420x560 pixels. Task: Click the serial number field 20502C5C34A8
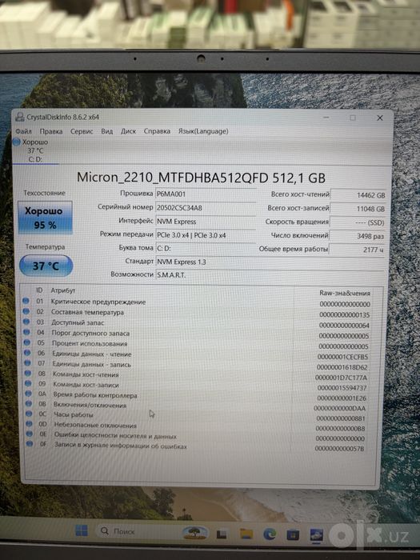[x=206, y=207]
